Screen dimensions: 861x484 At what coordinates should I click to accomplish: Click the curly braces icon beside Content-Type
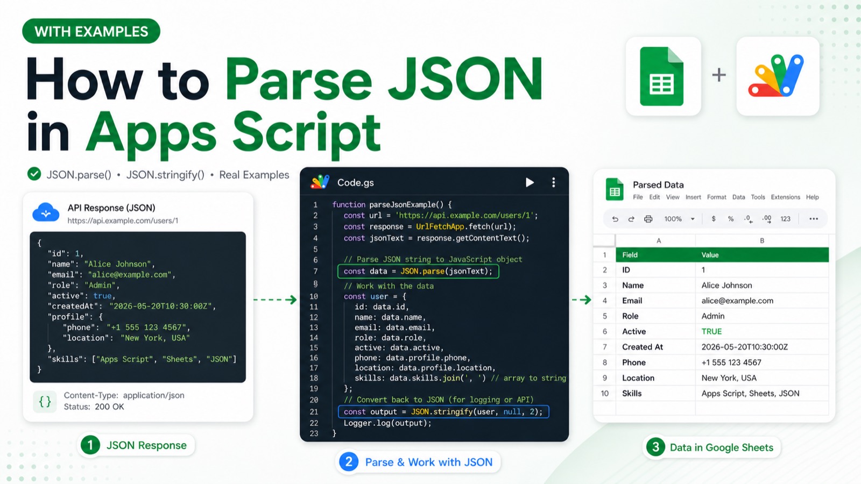click(45, 401)
